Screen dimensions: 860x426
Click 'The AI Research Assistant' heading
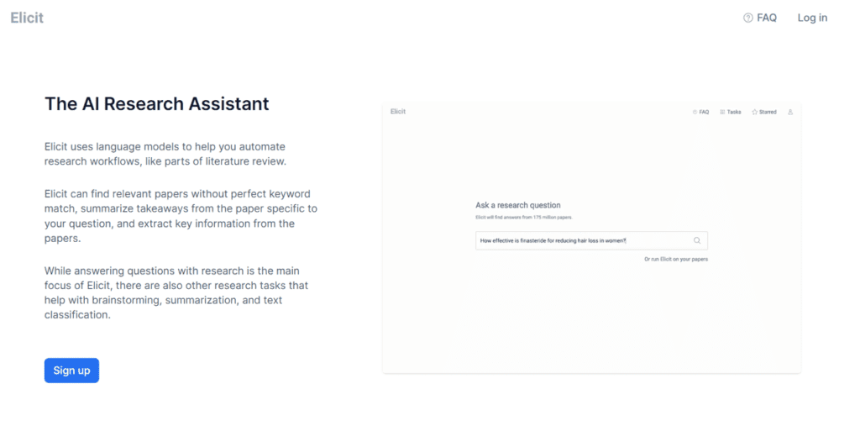coord(157,103)
